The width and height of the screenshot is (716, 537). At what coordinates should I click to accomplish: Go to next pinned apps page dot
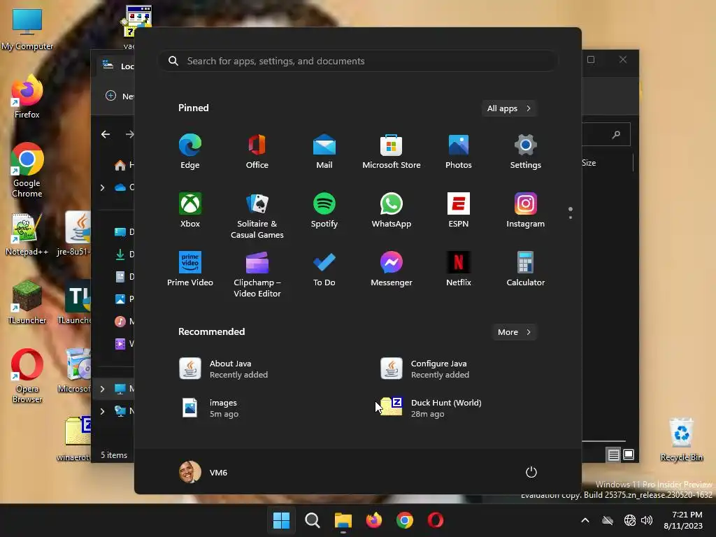[571, 217]
